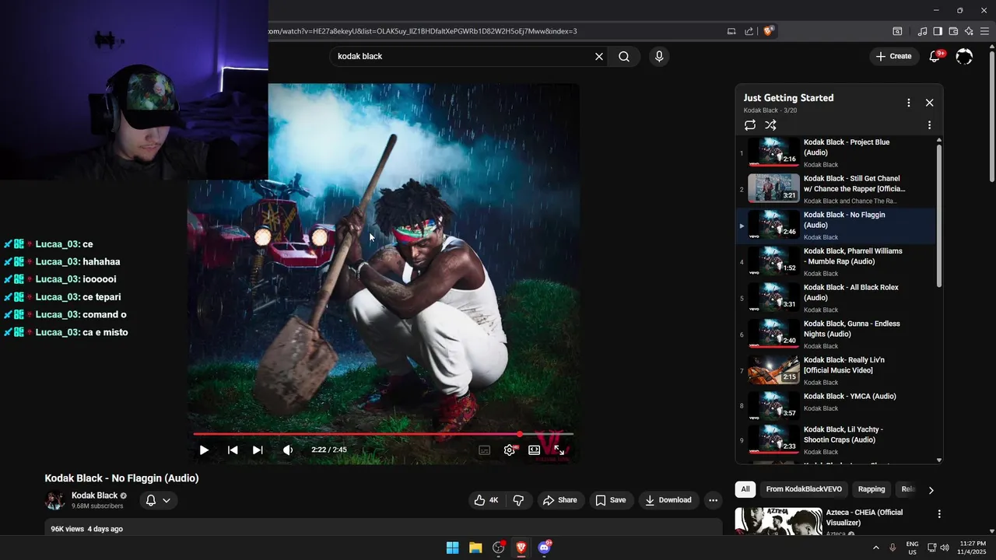Skip to the next playlist video
The width and height of the screenshot is (996, 560).
(x=258, y=450)
